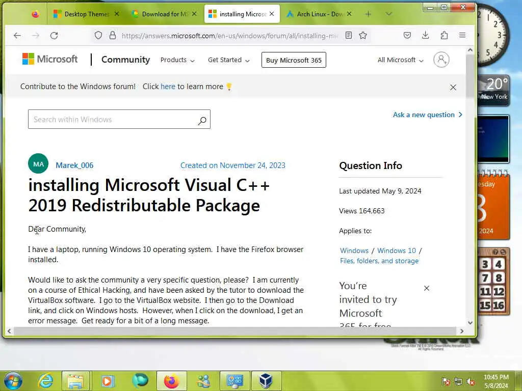
Task: Open the Firefox hamburger application menu
Action: tap(462, 35)
